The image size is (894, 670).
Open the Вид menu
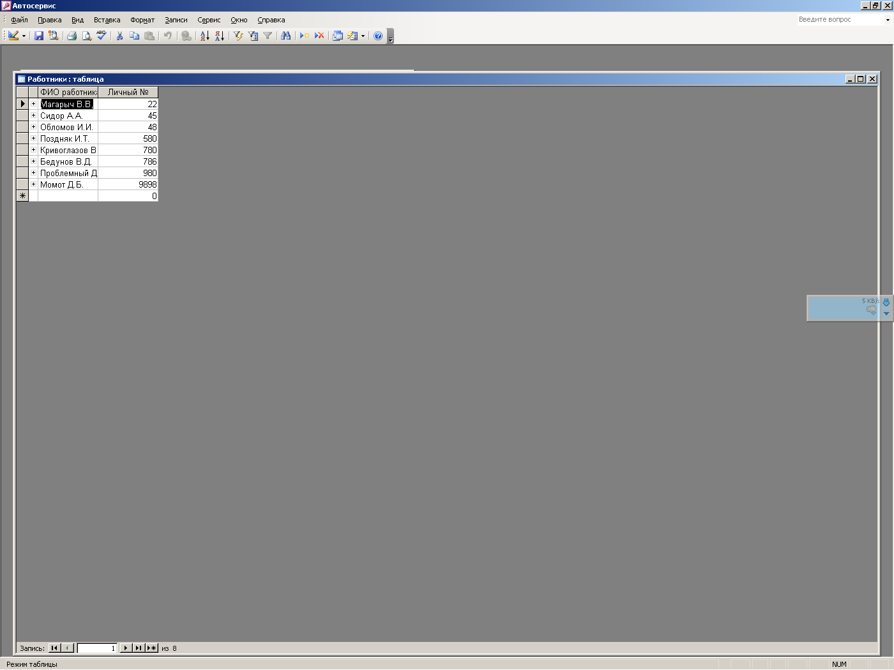point(78,20)
